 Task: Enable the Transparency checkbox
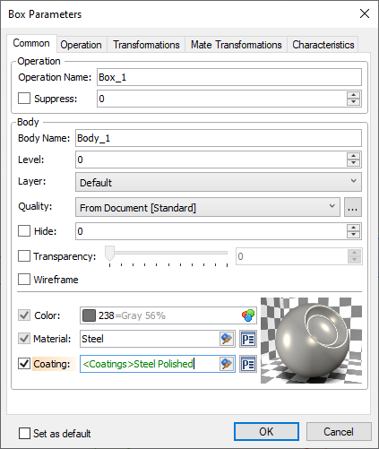24,256
